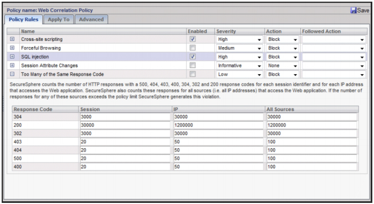This screenshot has height=204, width=374.
Task: Open Informative severity dropdown for Session Attribute Changes
Action: (x=239, y=66)
